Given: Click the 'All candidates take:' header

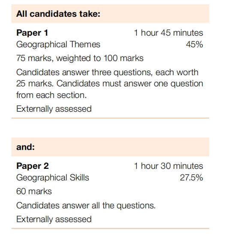Looking at the screenshot, I should click(58, 14).
